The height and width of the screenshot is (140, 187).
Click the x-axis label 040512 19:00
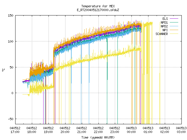[x=48, y=130]
